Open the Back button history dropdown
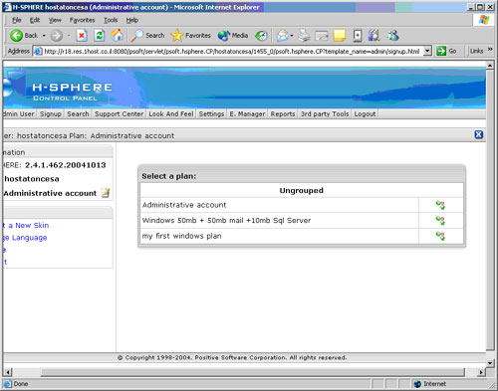498x391 pixels. pyautogui.click(x=44, y=36)
